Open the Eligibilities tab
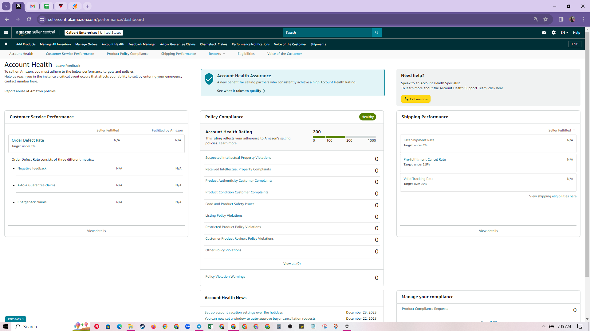This screenshot has width=590, height=331. click(x=246, y=54)
